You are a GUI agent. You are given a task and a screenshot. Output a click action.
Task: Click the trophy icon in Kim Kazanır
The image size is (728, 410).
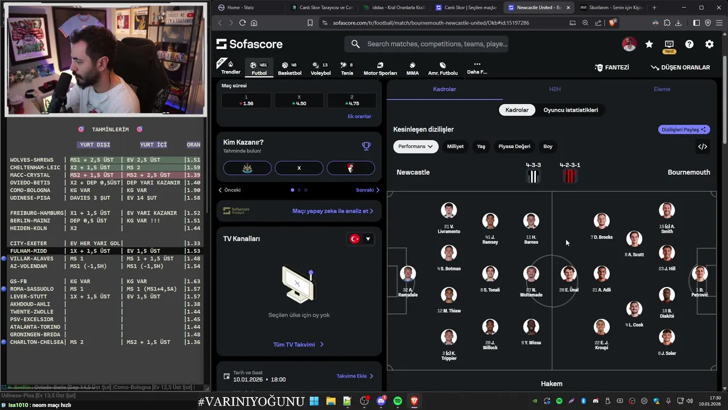tap(366, 146)
